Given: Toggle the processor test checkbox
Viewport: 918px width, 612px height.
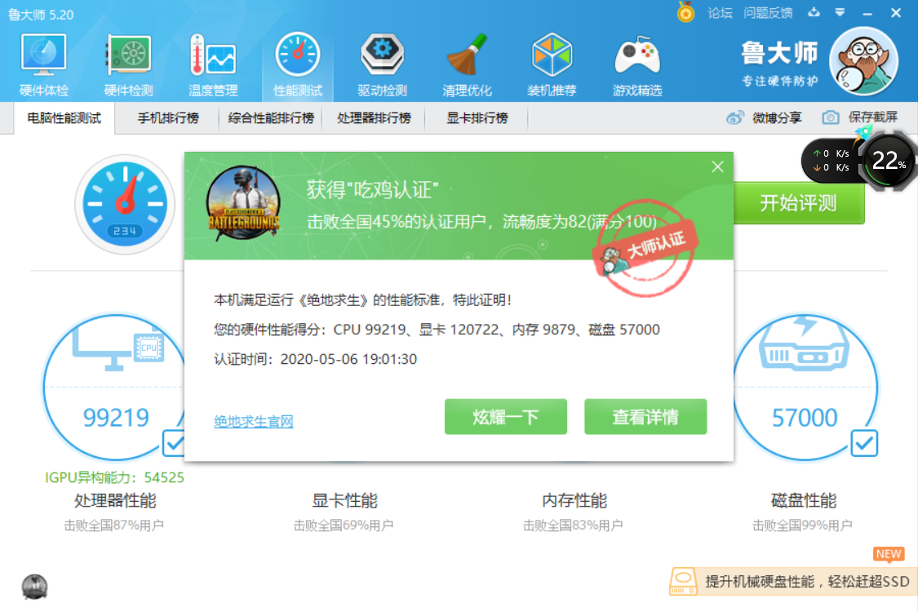Looking at the screenshot, I should pyautogui.click(x=174, y=443).
